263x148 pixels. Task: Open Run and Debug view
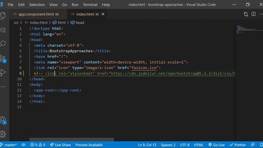pos(3,72)
